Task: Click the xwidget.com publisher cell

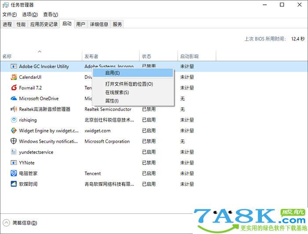Action: (97, 131)
